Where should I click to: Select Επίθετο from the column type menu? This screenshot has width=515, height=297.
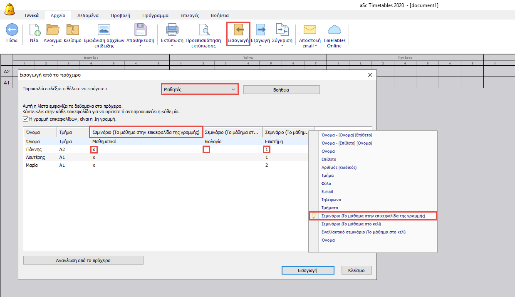point(329,159)
